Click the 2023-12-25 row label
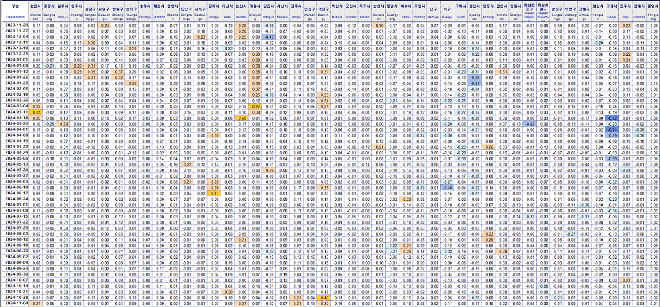This screenshot has width=660, height=307. coord(15,55)
